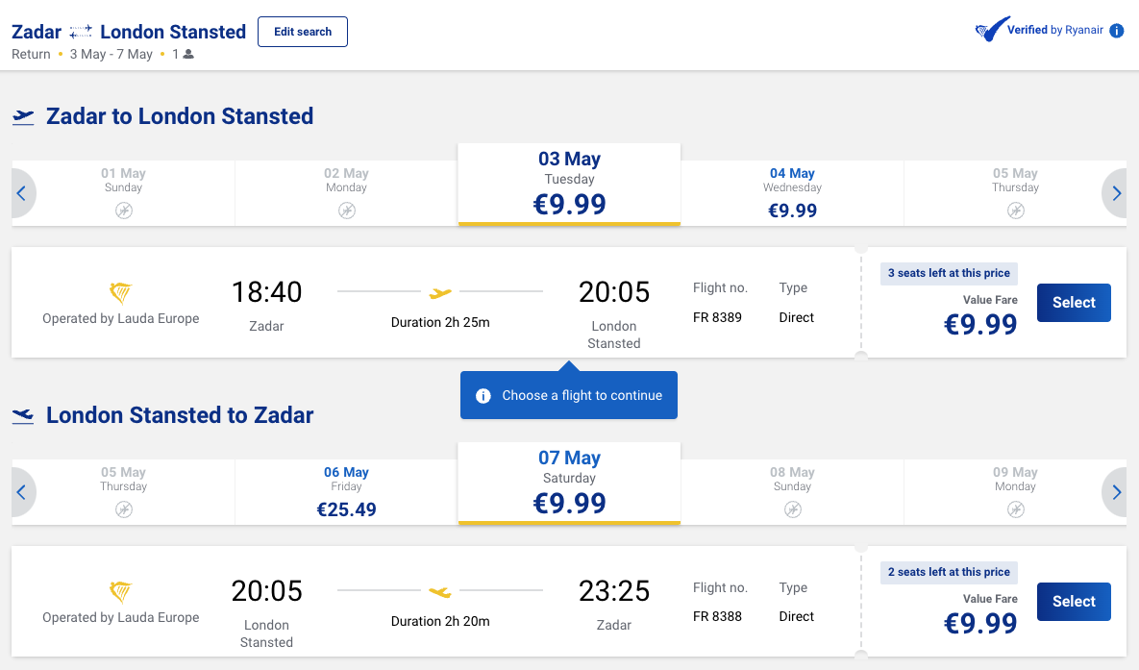Click info icon in Choose a flight tooltip

[x=483, y=395]
